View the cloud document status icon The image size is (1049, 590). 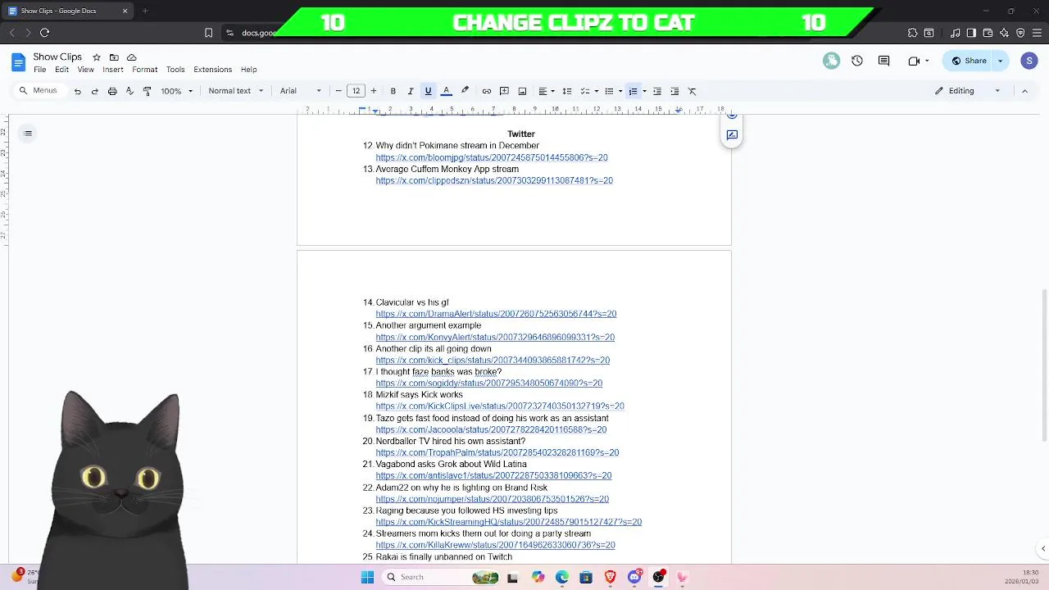tap(131, 57)
